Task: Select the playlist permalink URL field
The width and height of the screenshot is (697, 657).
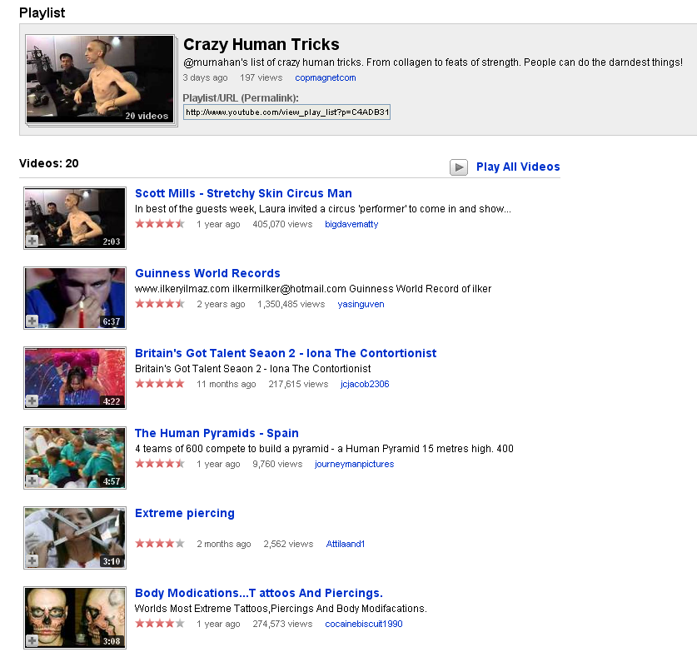Action: [x=286, y=112]
